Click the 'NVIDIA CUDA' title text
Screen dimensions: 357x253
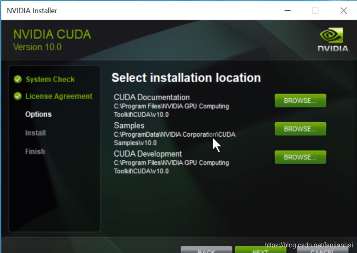(52, 34)
